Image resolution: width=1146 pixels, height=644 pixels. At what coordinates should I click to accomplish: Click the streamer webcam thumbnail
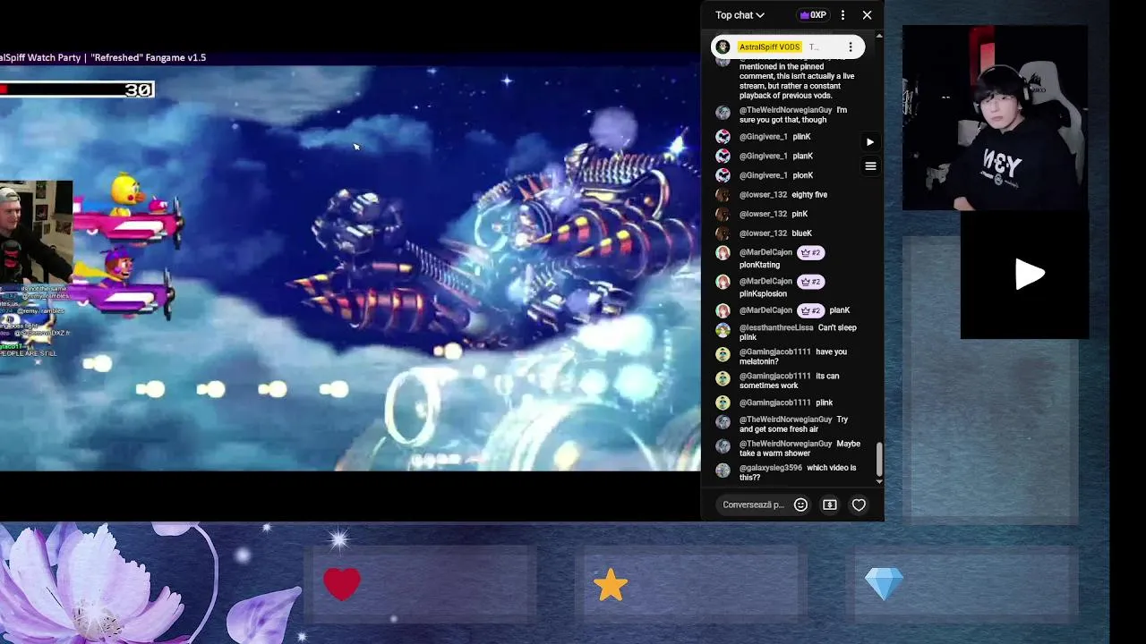click(995, 118)
